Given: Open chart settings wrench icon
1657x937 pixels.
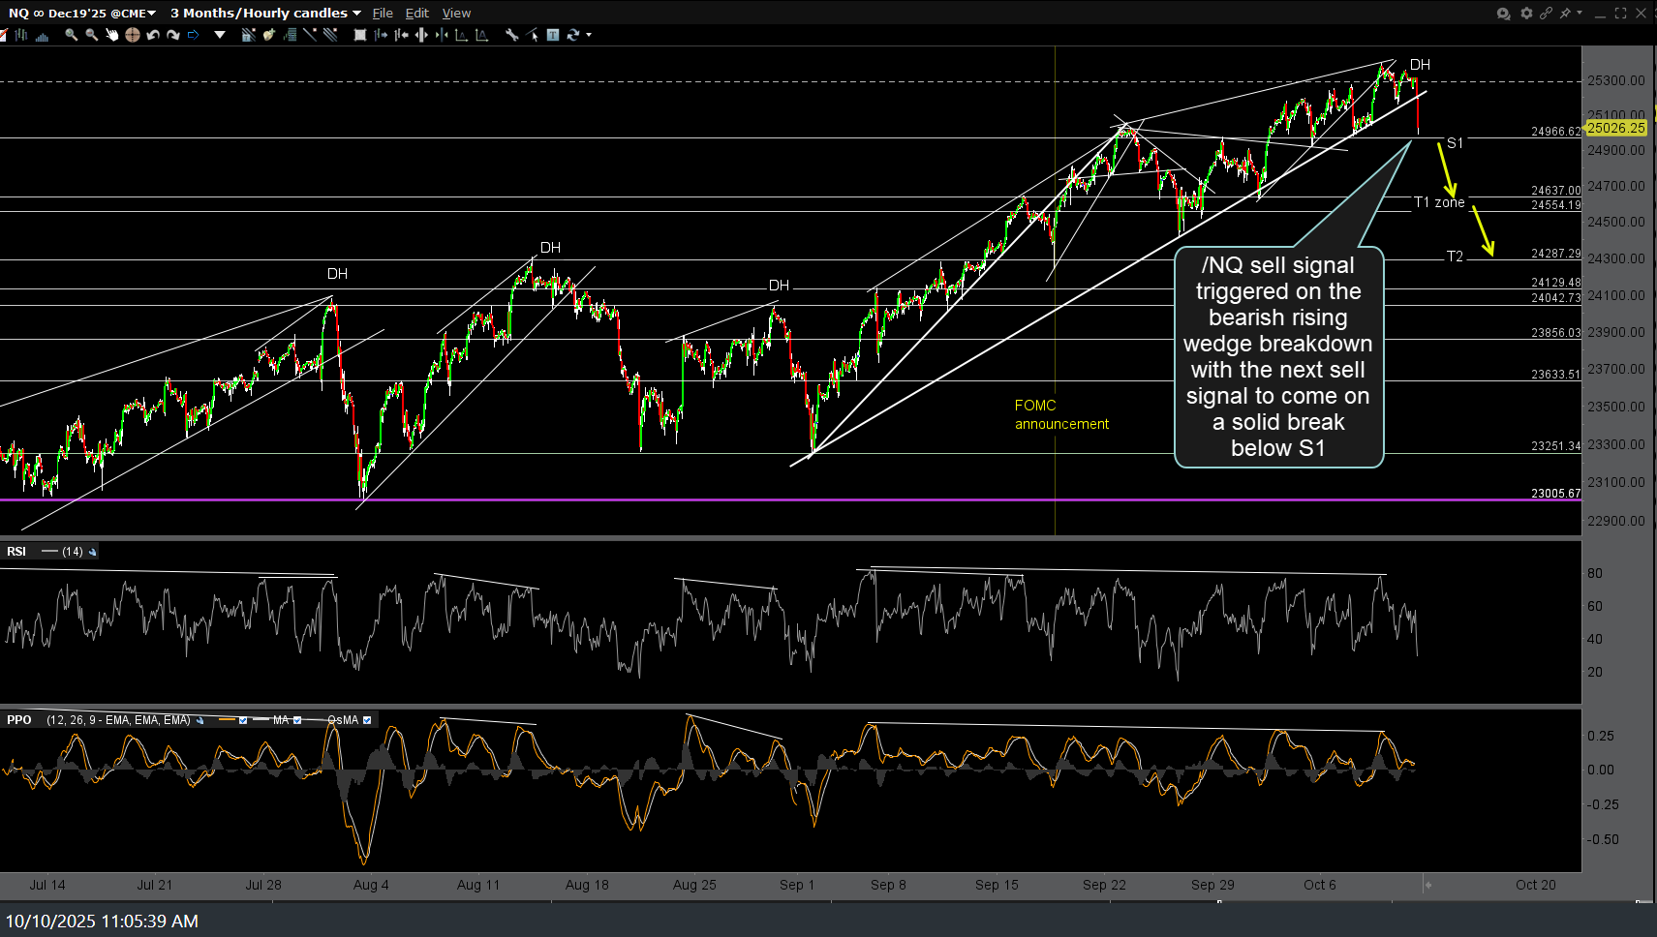Looking at the screenshot, I should point(511,35).
